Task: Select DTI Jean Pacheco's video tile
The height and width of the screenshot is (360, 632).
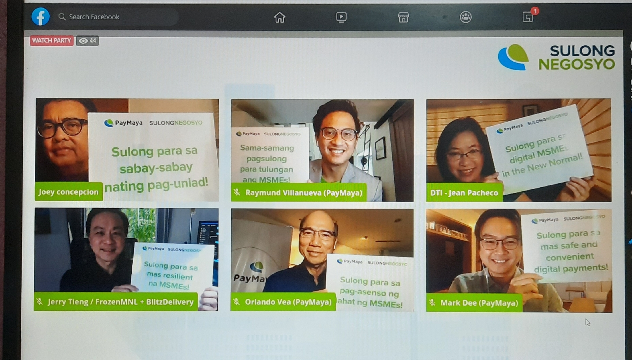Action: [x=519, y=150]
